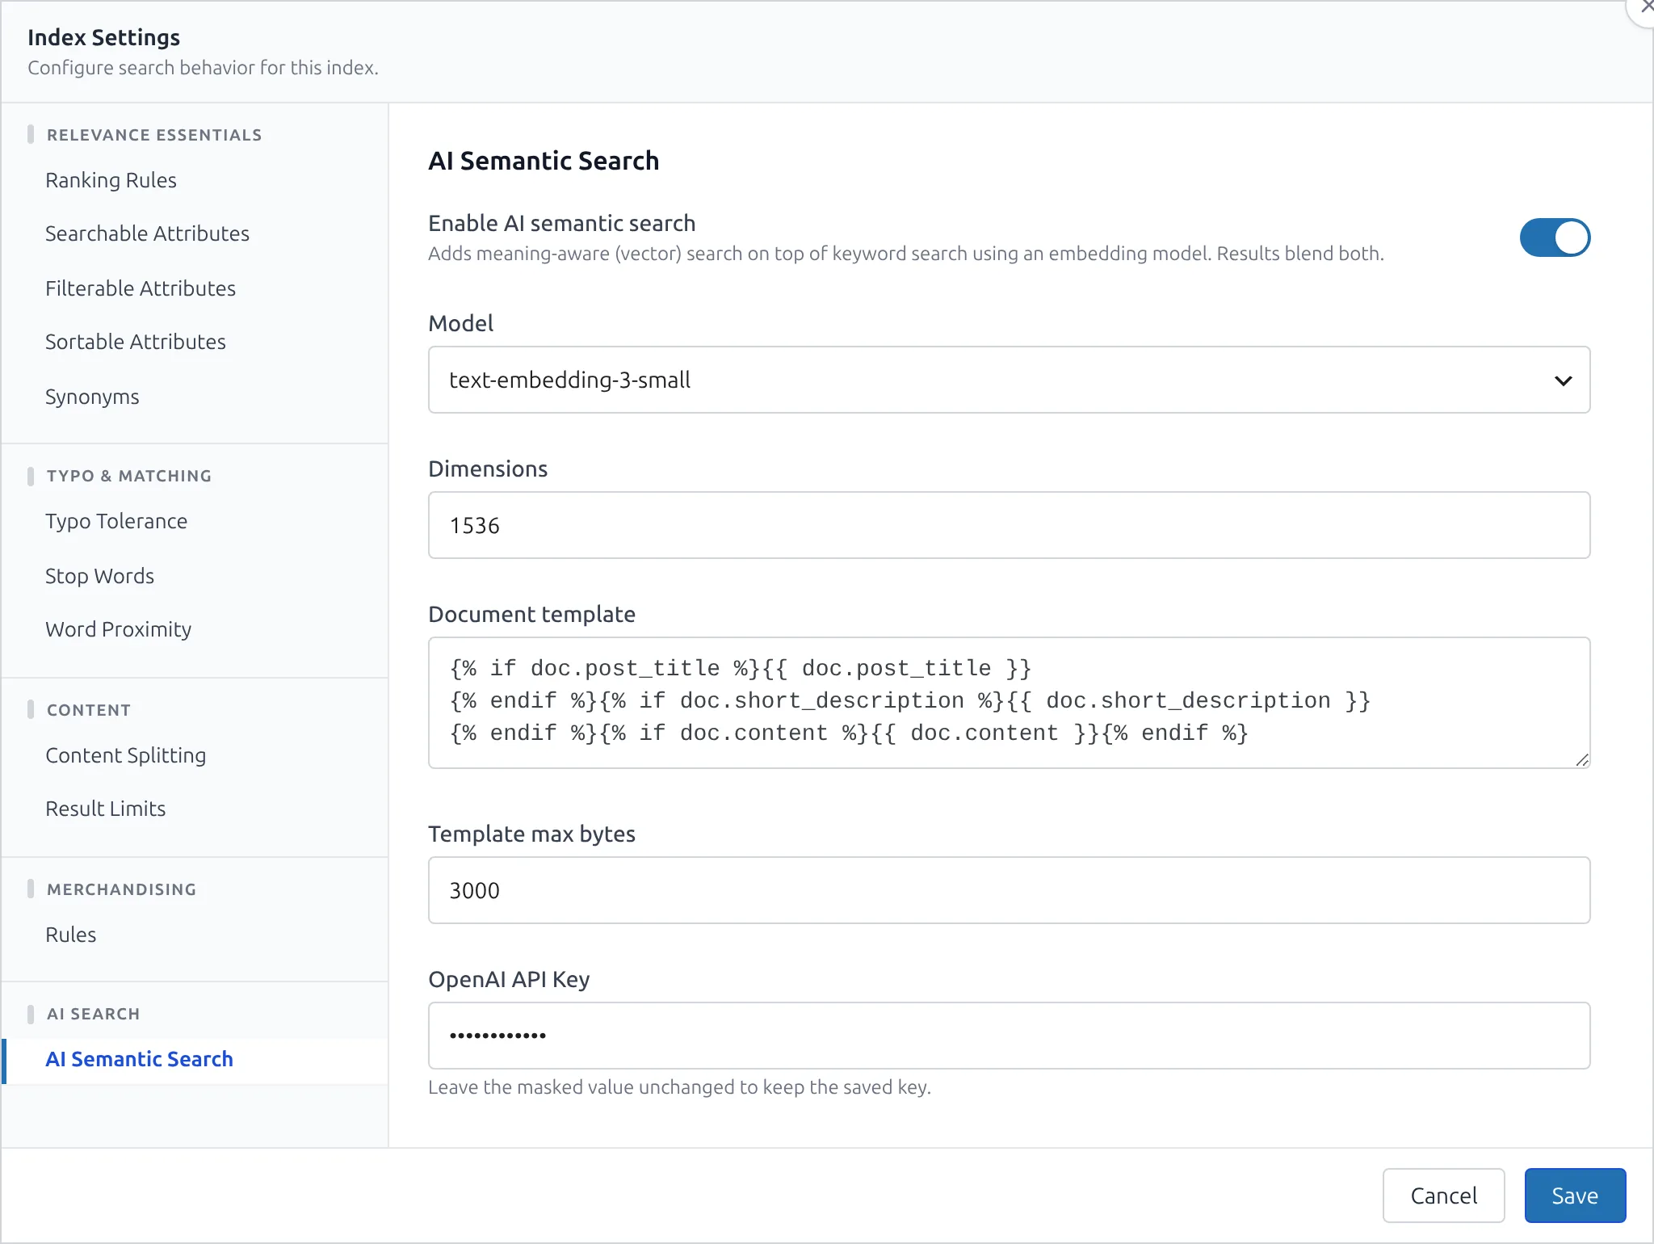Open Sortable Attributes section
Screen dimensions: 1654x1244
136,342
